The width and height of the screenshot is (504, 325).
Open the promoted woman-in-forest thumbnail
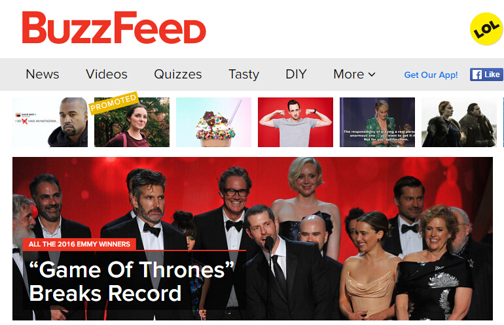(132, 122)
